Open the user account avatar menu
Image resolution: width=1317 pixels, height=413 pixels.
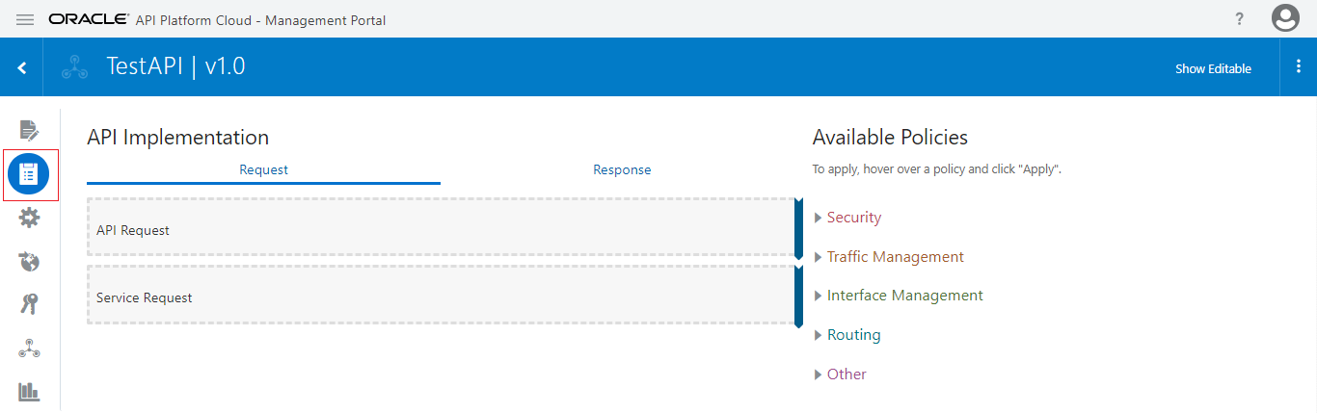pyautogui.click(x=1285, y=18)
